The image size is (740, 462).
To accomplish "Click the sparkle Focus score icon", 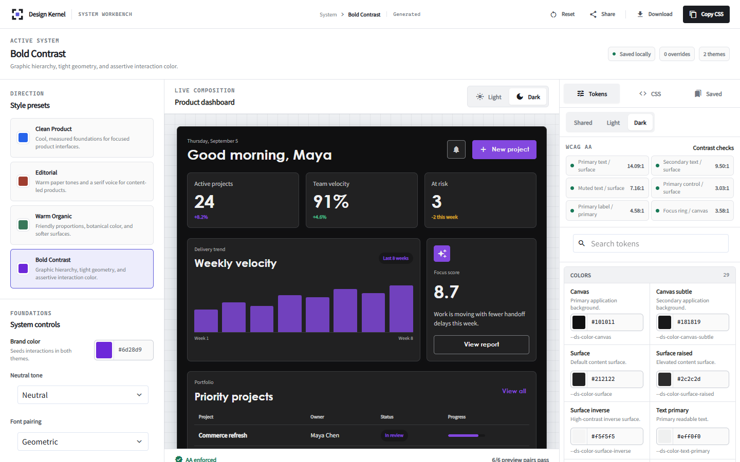I will coord(442,254).
